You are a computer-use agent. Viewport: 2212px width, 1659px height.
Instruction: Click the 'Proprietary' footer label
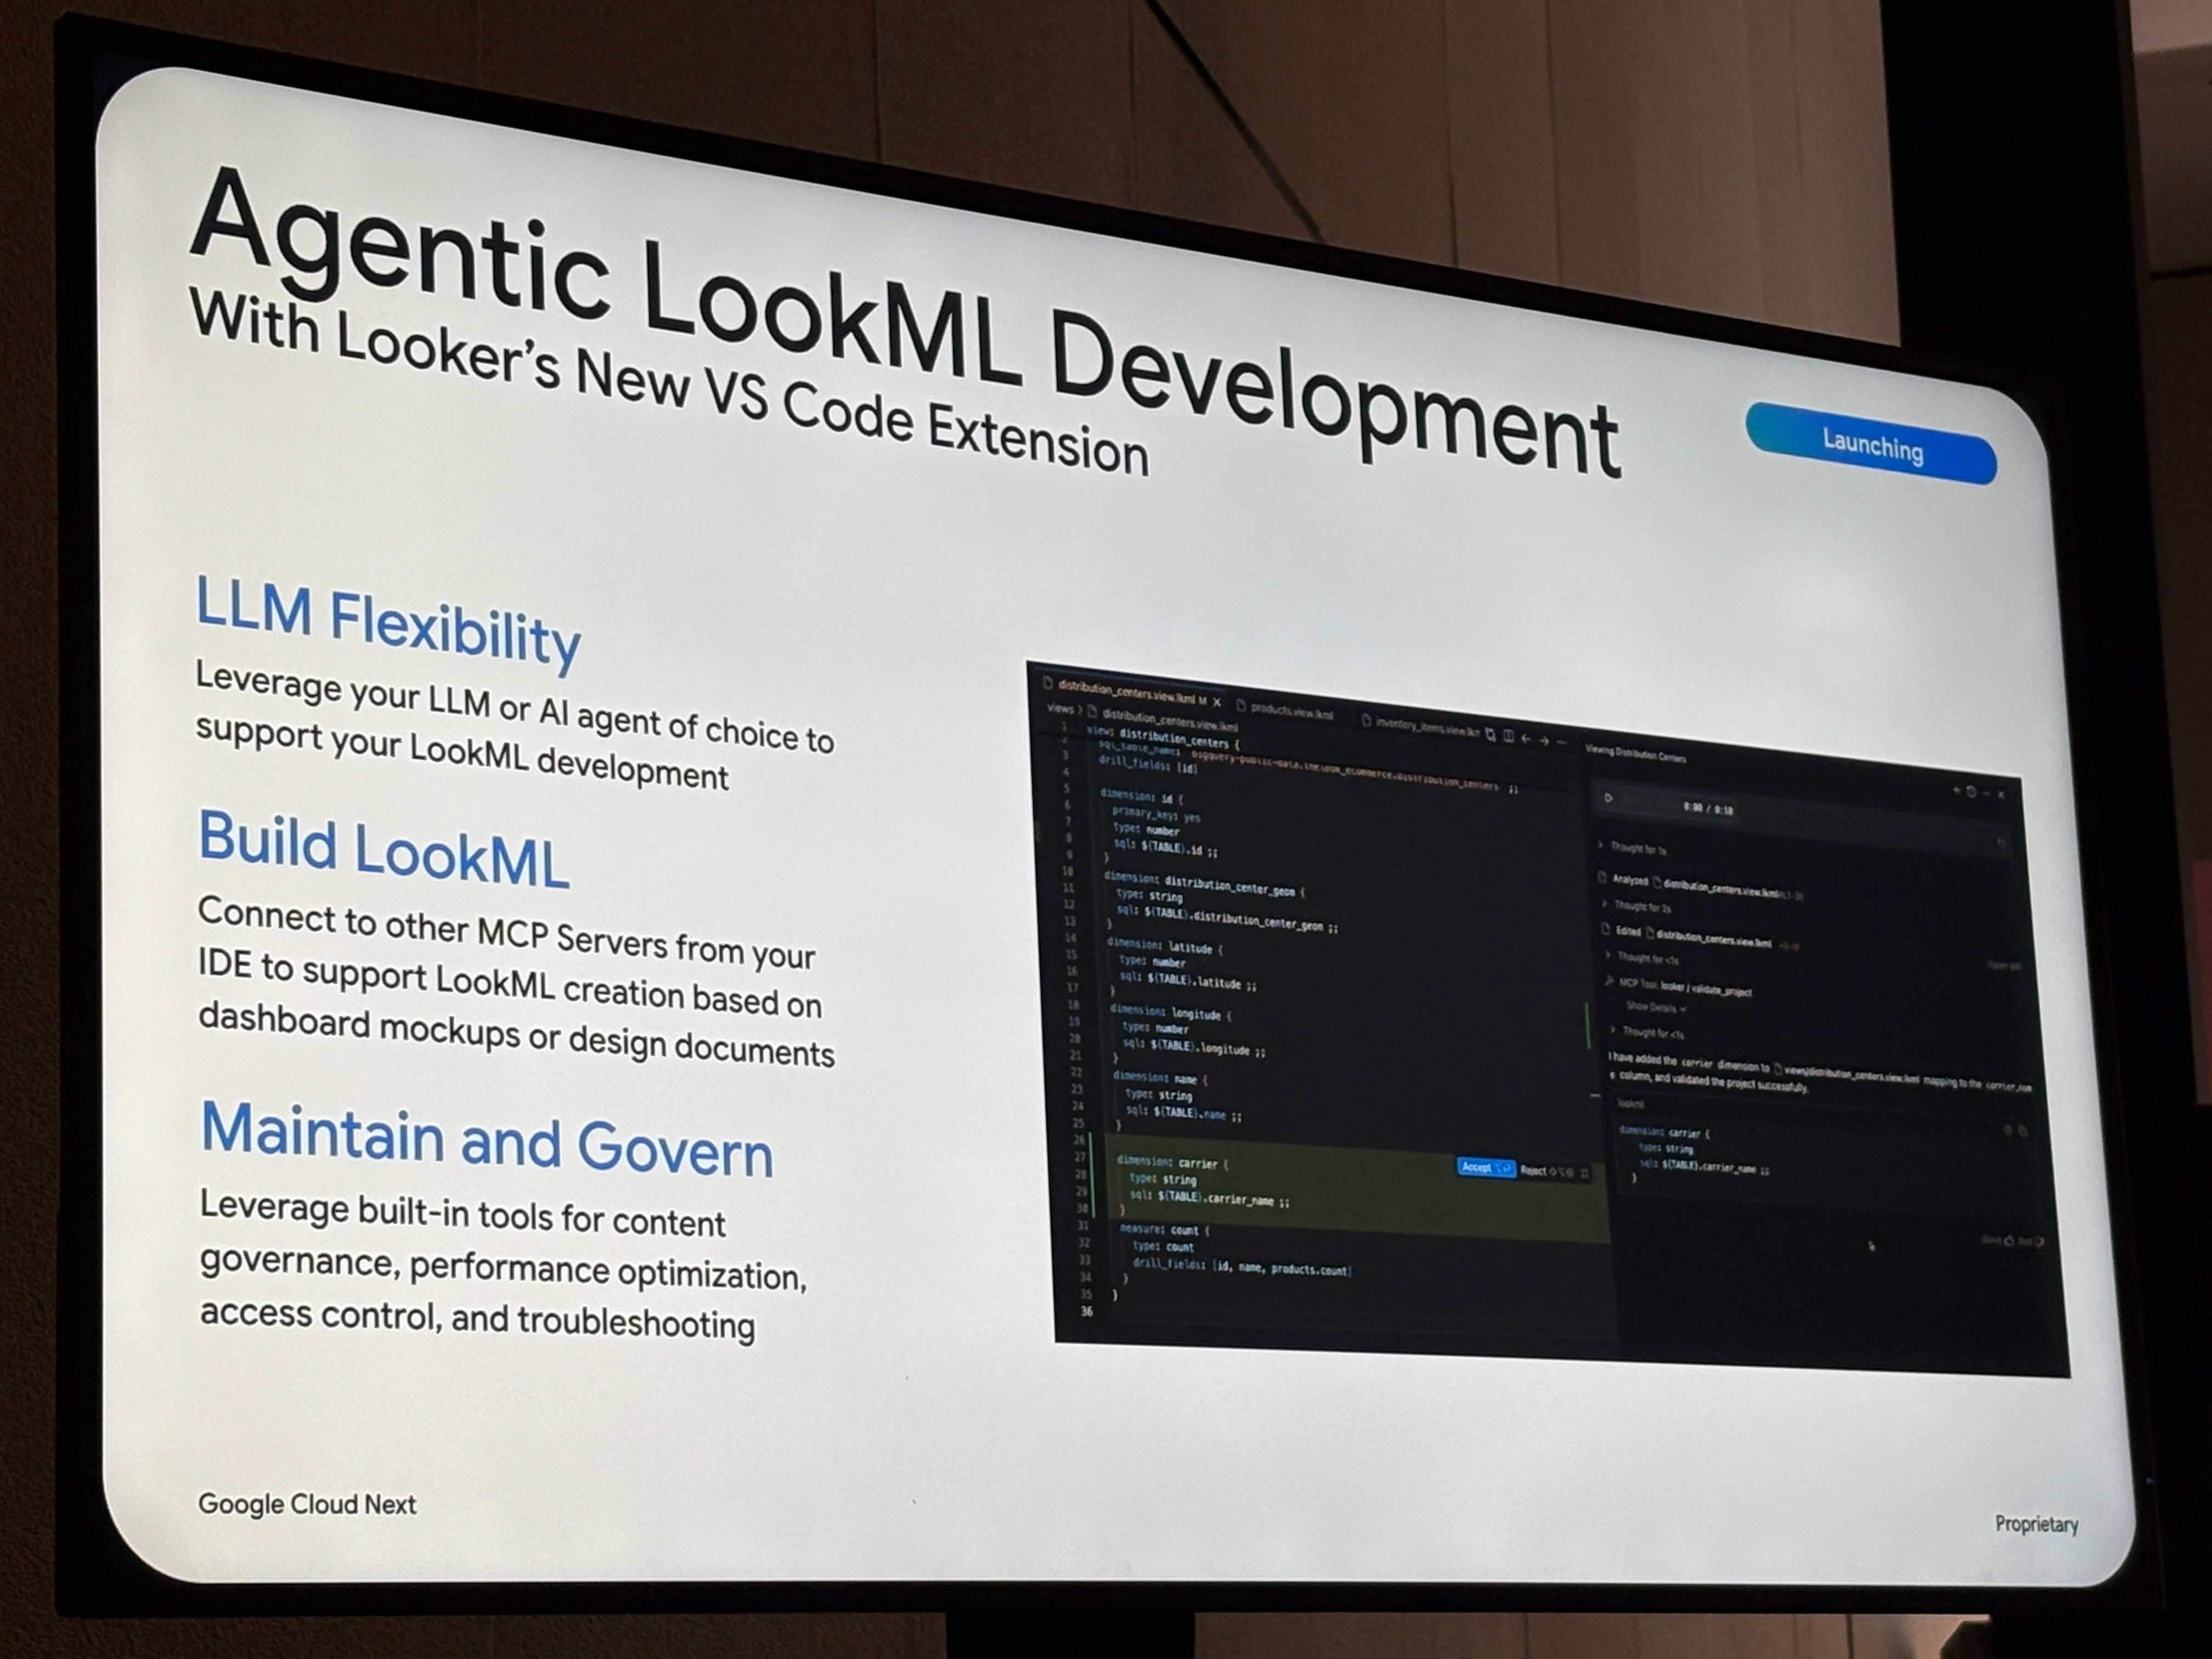click(x=2036, y=1524)
